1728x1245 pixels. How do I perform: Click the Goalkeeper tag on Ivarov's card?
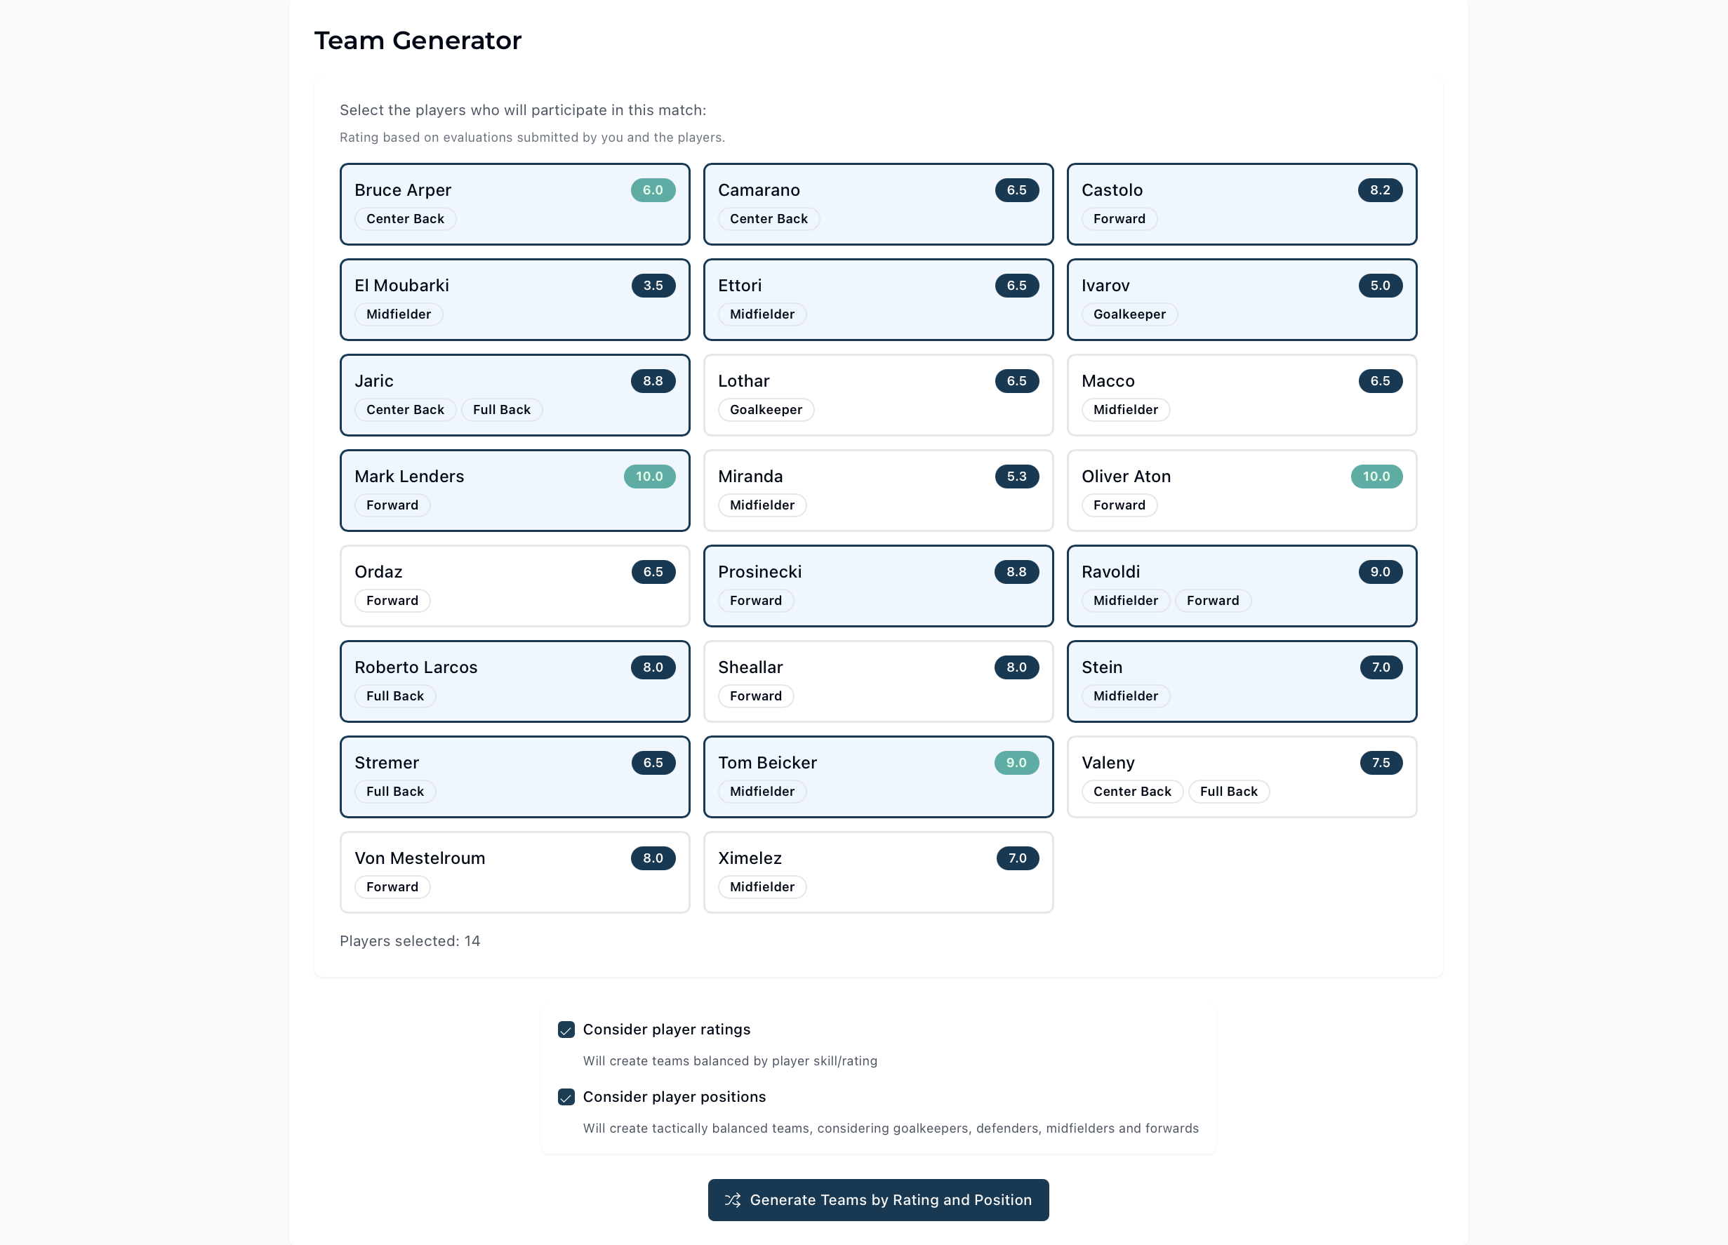[x=1129, y=314]
